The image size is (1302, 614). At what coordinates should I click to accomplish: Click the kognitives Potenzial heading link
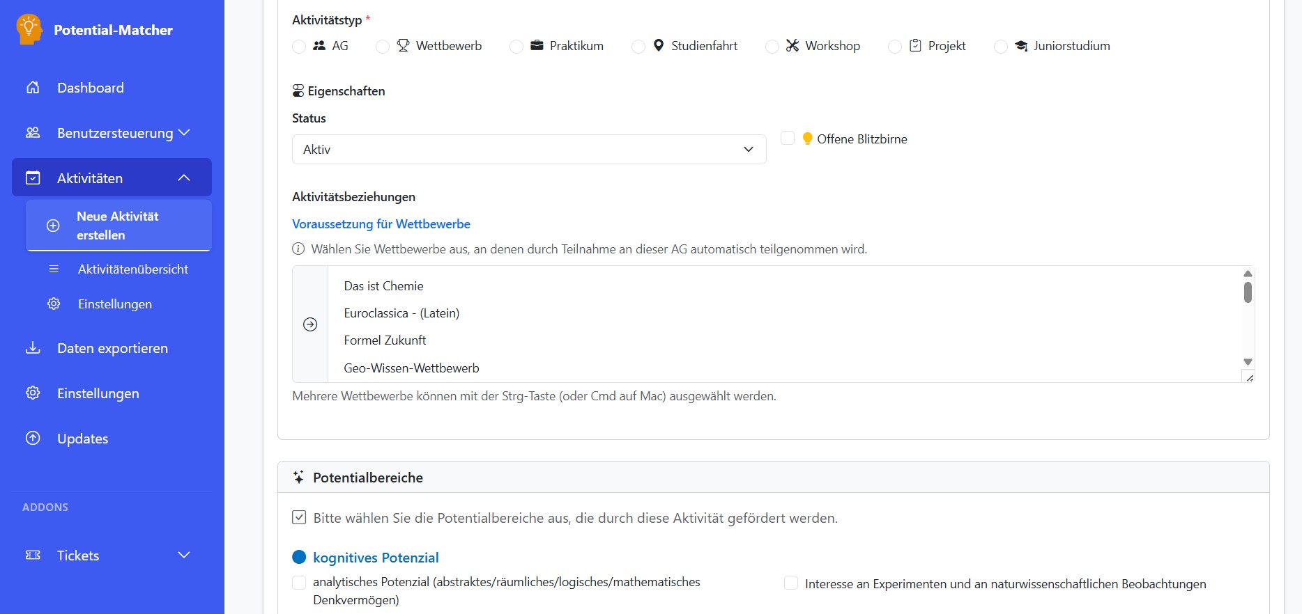point(376,558)
